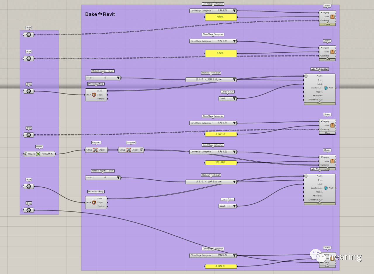Click the yellow 幕墙斜切 panel
Image resolution: width=374 pixels, height=274 pixels.
(221, 134)
